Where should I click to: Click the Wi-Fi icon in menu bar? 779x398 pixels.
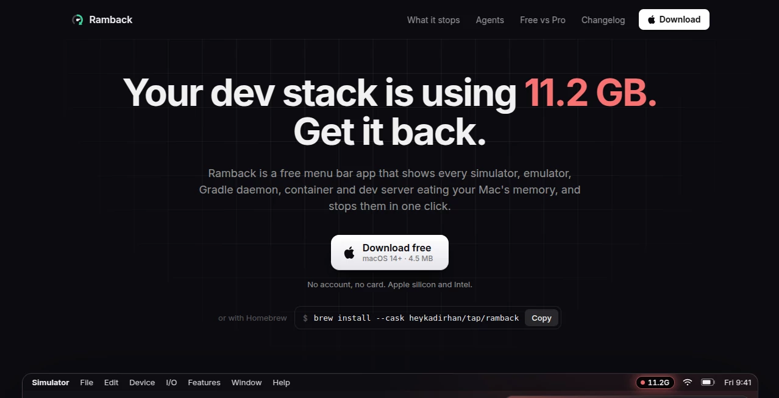point(688,382)
